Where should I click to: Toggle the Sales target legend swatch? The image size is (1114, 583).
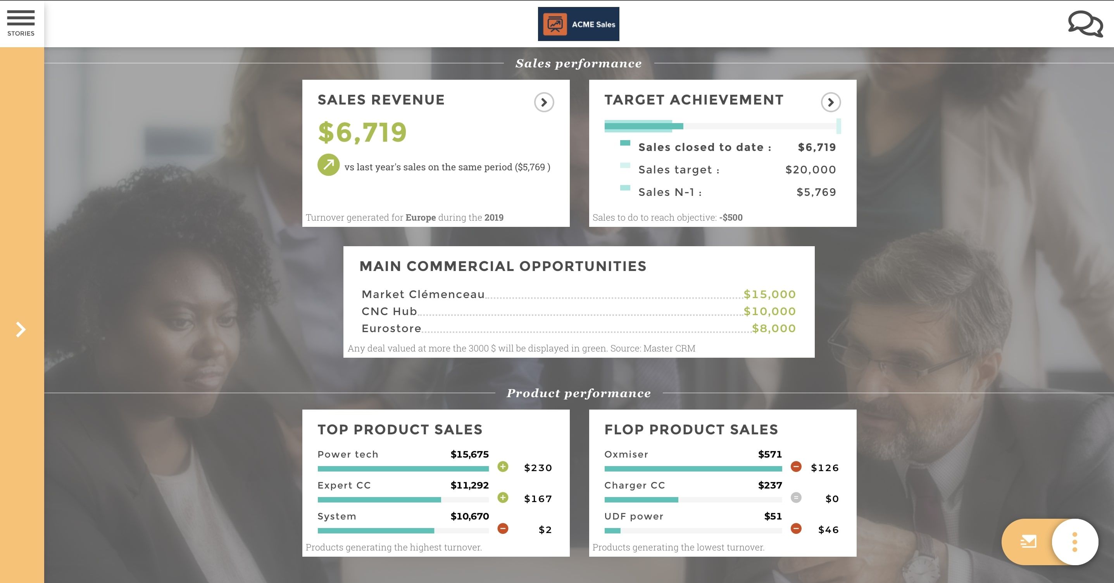click(x=625, y=165)
